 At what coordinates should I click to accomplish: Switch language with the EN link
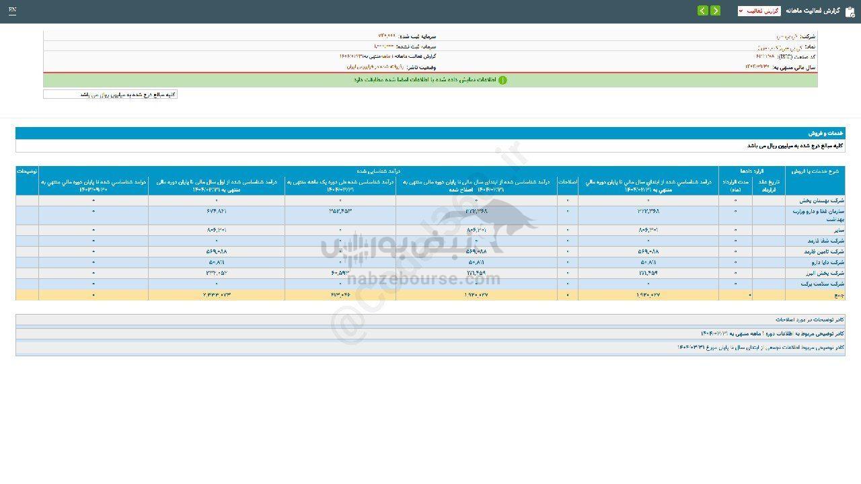tap(13, 11)
